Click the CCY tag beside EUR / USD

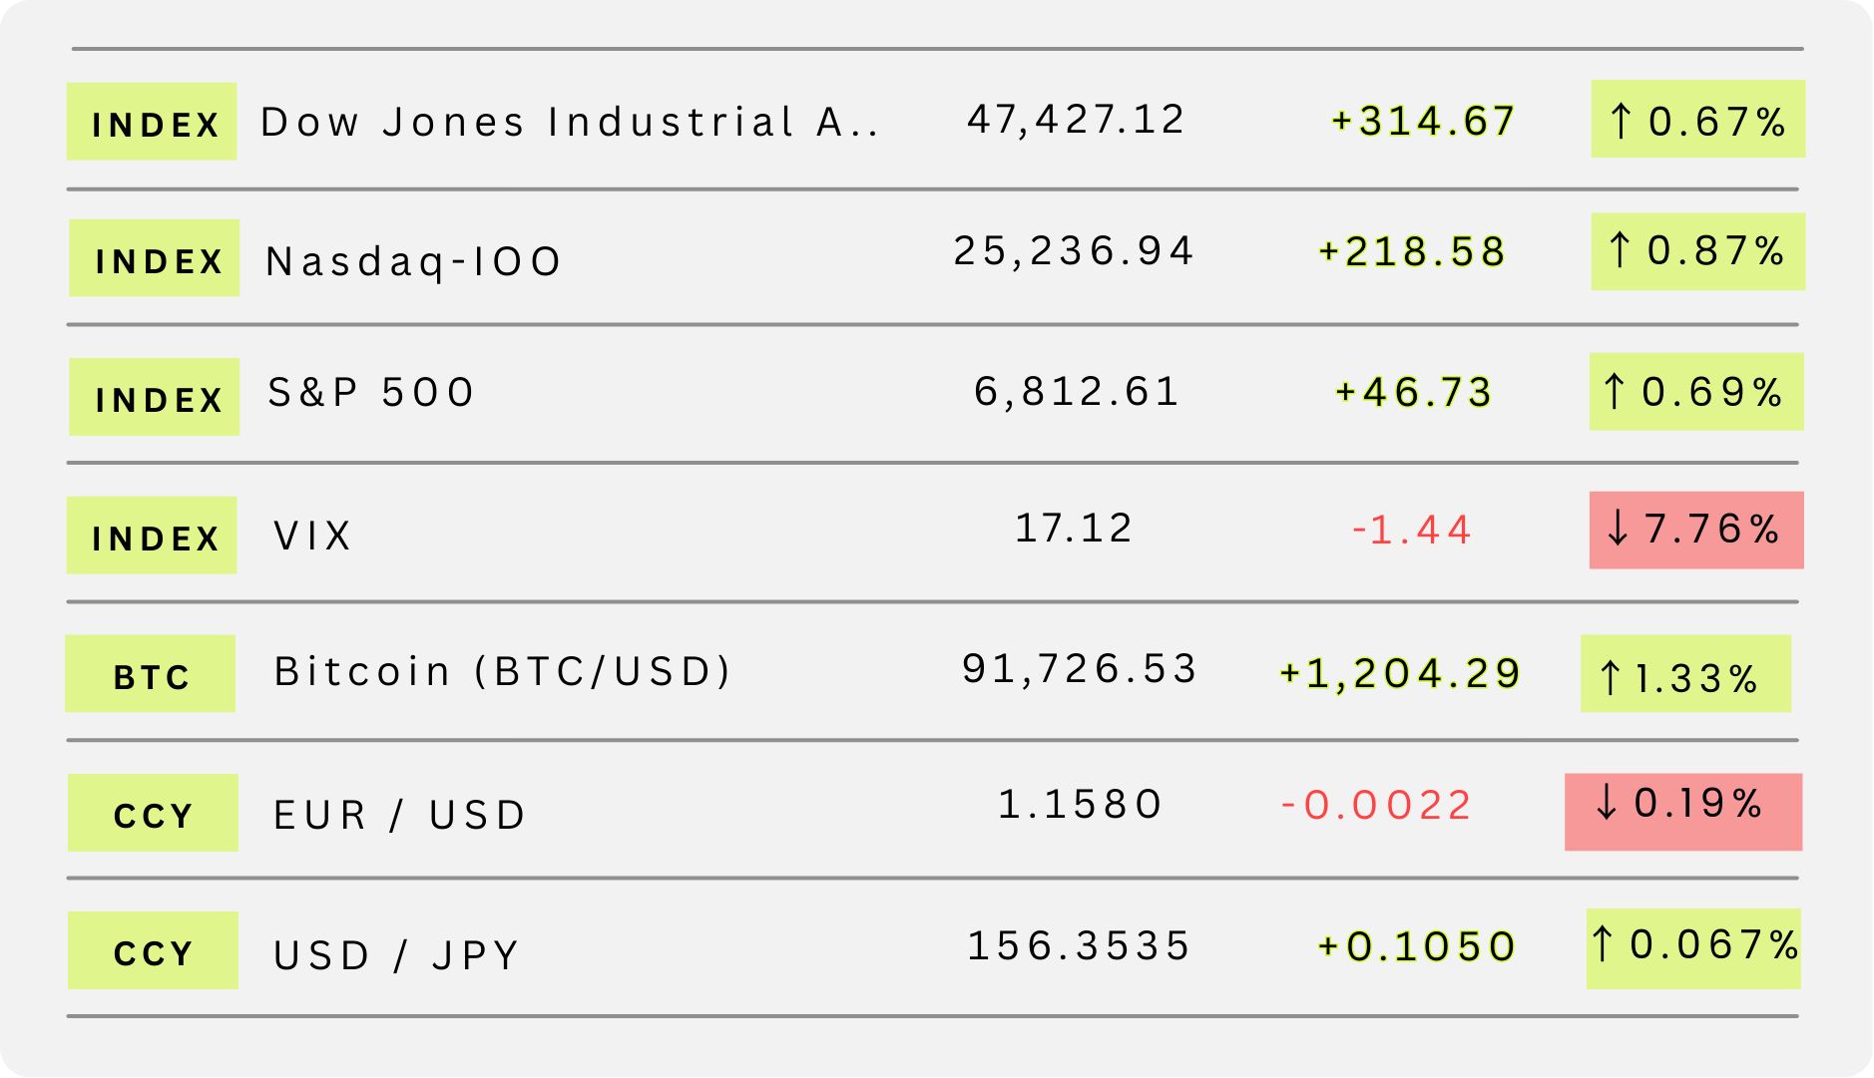pyautogui.click(x=153, y=813)
